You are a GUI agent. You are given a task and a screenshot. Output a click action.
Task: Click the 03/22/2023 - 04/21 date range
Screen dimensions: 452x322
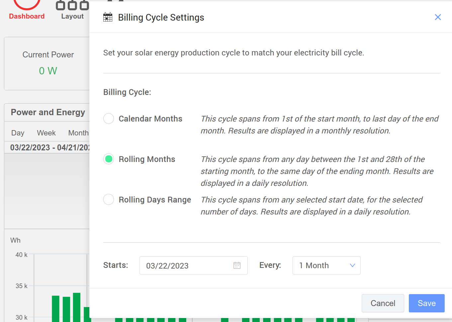49,147
